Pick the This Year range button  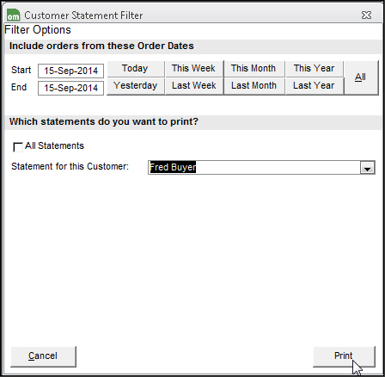click(x=315, y=69)
